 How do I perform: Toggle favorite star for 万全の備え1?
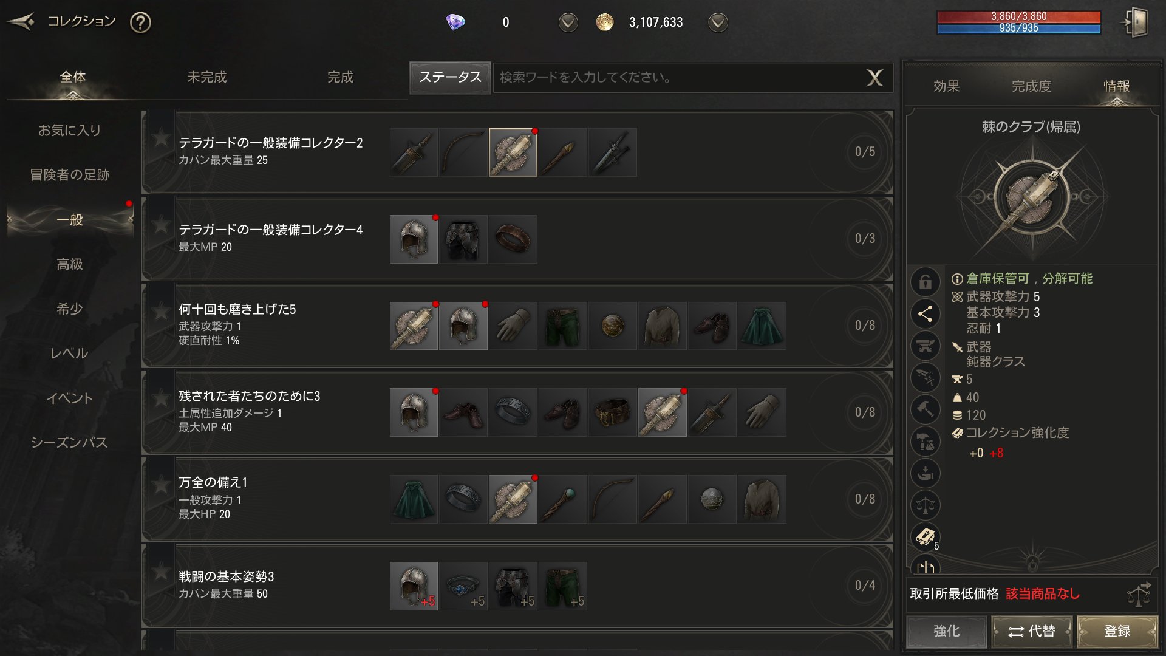(161, 485)
